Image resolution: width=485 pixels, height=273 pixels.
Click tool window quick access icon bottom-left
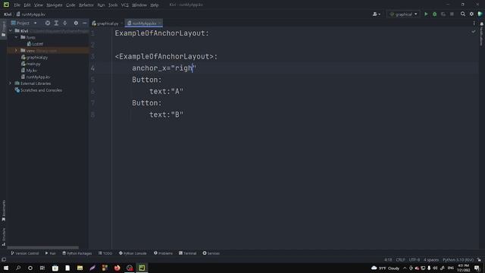pyautogui.click(x=4, y=259)
